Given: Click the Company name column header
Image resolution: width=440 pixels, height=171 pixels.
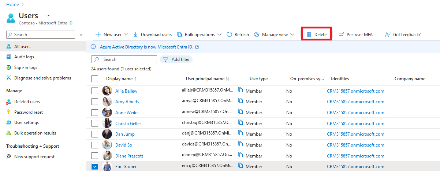Looking at the screenshot, I should tap(410, 79).
